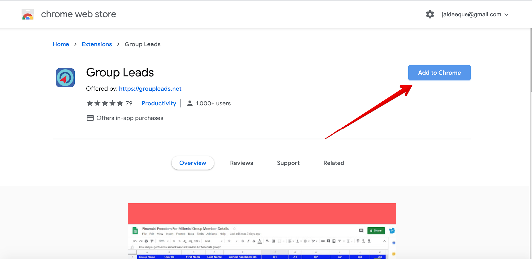Image resolution: width=532 pixels, height=259 pixels.
Task: Go to Home in the breadcrumb
Action: pos(61,44)
